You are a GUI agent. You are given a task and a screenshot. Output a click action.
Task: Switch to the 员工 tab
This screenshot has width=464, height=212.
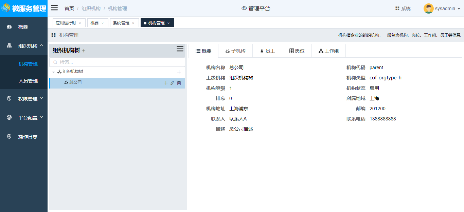(x=267, y=51)
